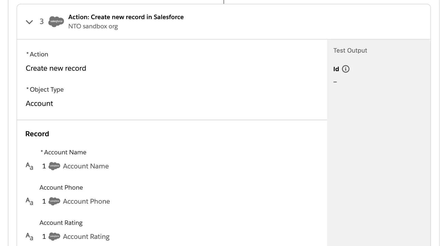The width and height of the screenshot is (447, 246).
Task: Click the Salesforce cloud icon in the step header
Action: click(56, 22)
